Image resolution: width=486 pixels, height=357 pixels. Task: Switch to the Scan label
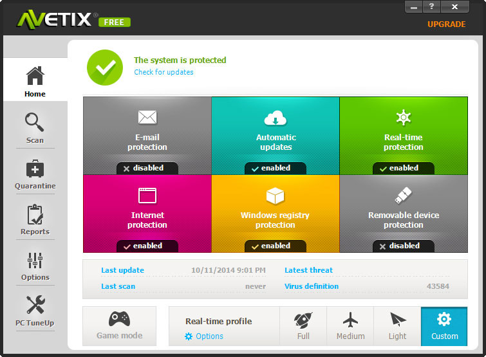(35, 140)
